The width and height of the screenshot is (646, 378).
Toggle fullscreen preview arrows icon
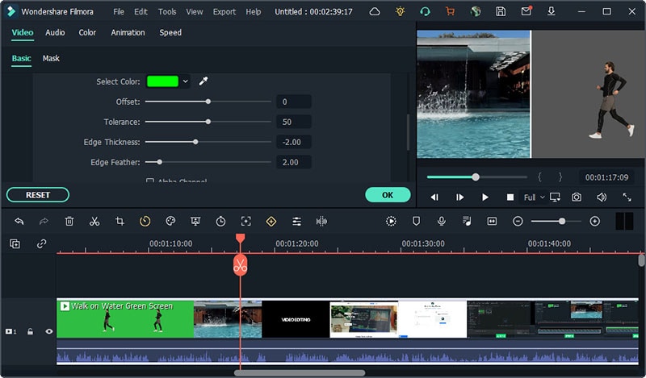pyautogui.click(x=627, y=197)
